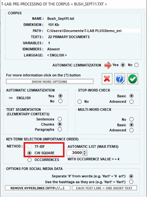Confirm settings with the green checkmark icon
The height and width of the screenshot is (197, 147).
[132, 79]
